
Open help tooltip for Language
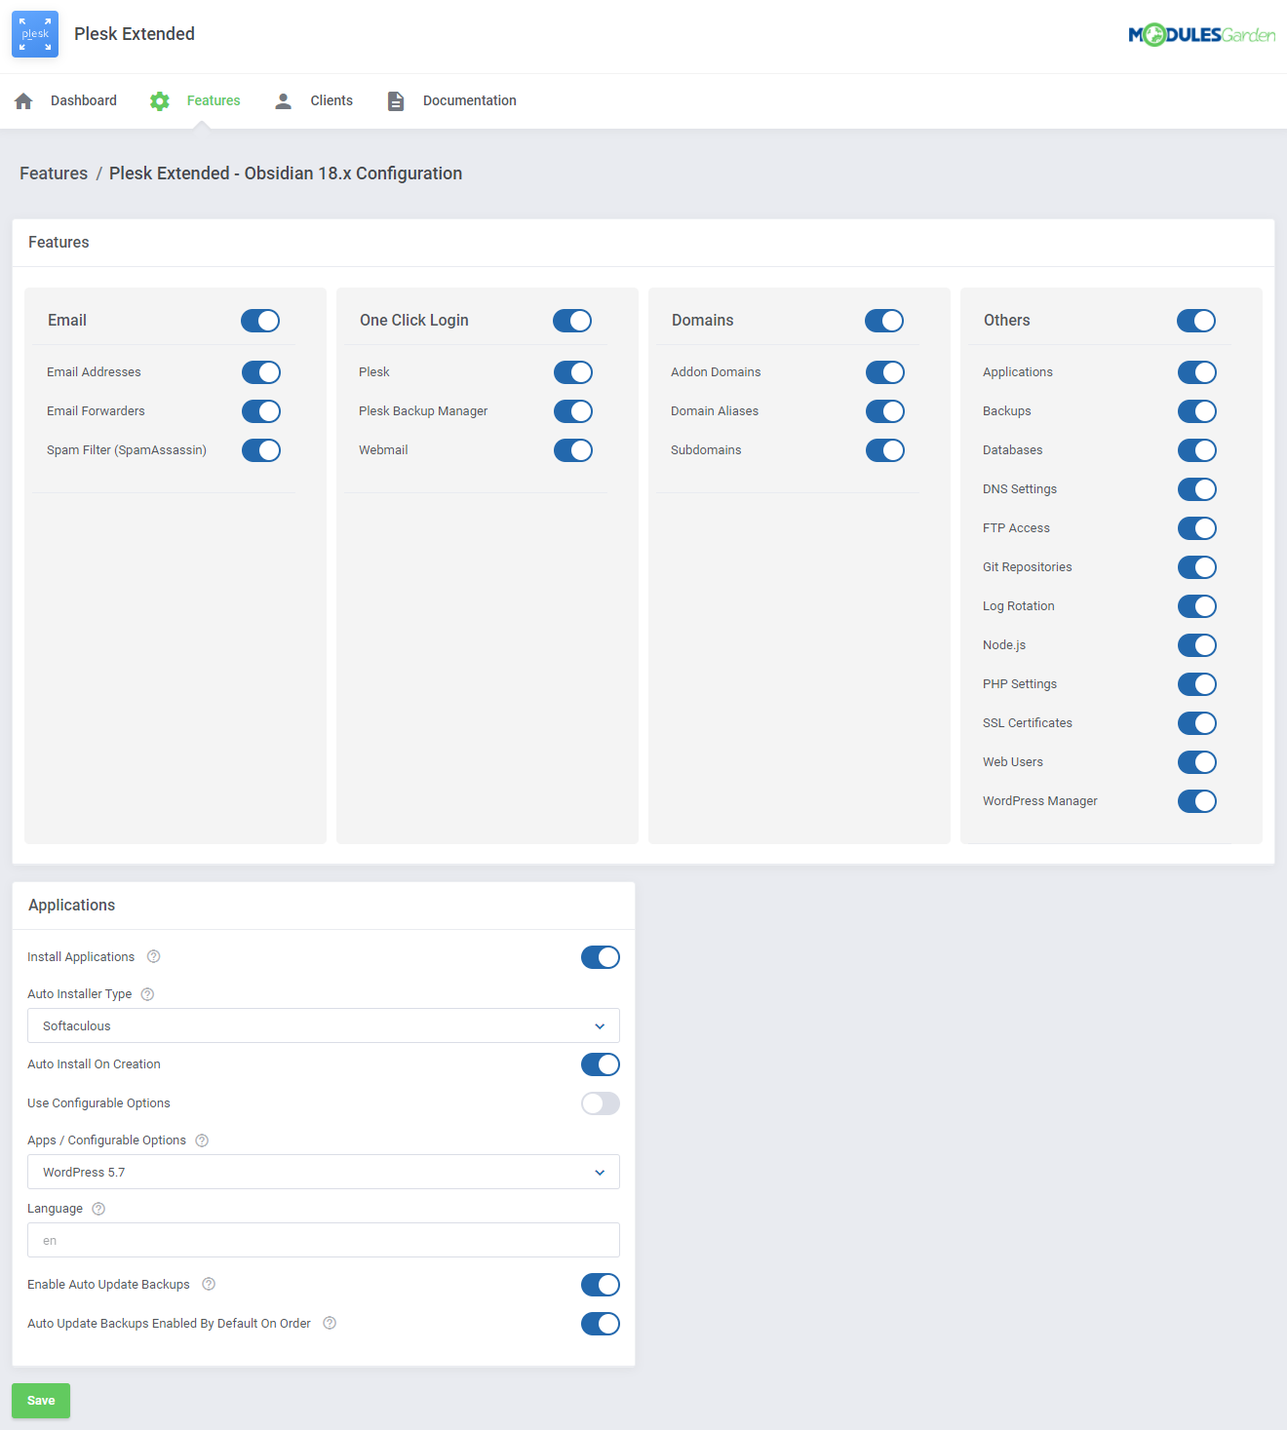pyautogui.click(x=98, y=1209)
